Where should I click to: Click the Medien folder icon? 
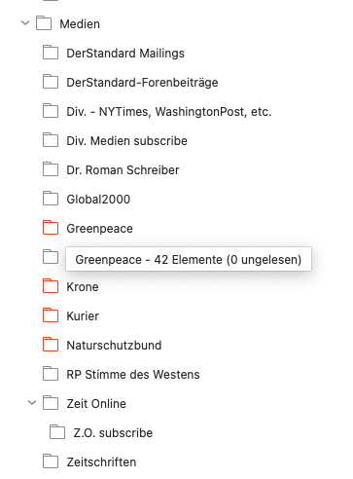[44, 23]
